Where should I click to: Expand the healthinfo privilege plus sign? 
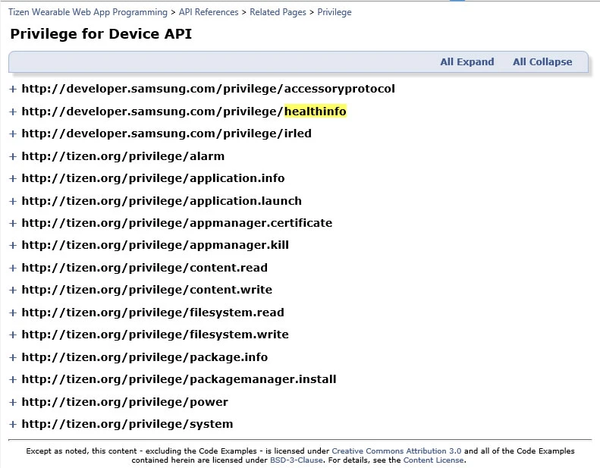pyautogui.click(x=13, y=112)
